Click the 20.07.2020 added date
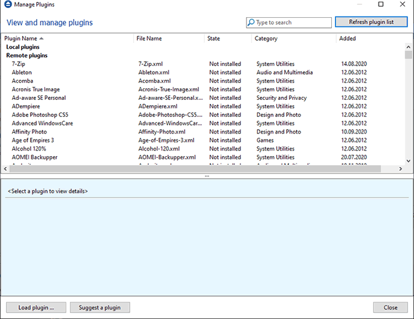The image size is (414, 319). (354, 157)
